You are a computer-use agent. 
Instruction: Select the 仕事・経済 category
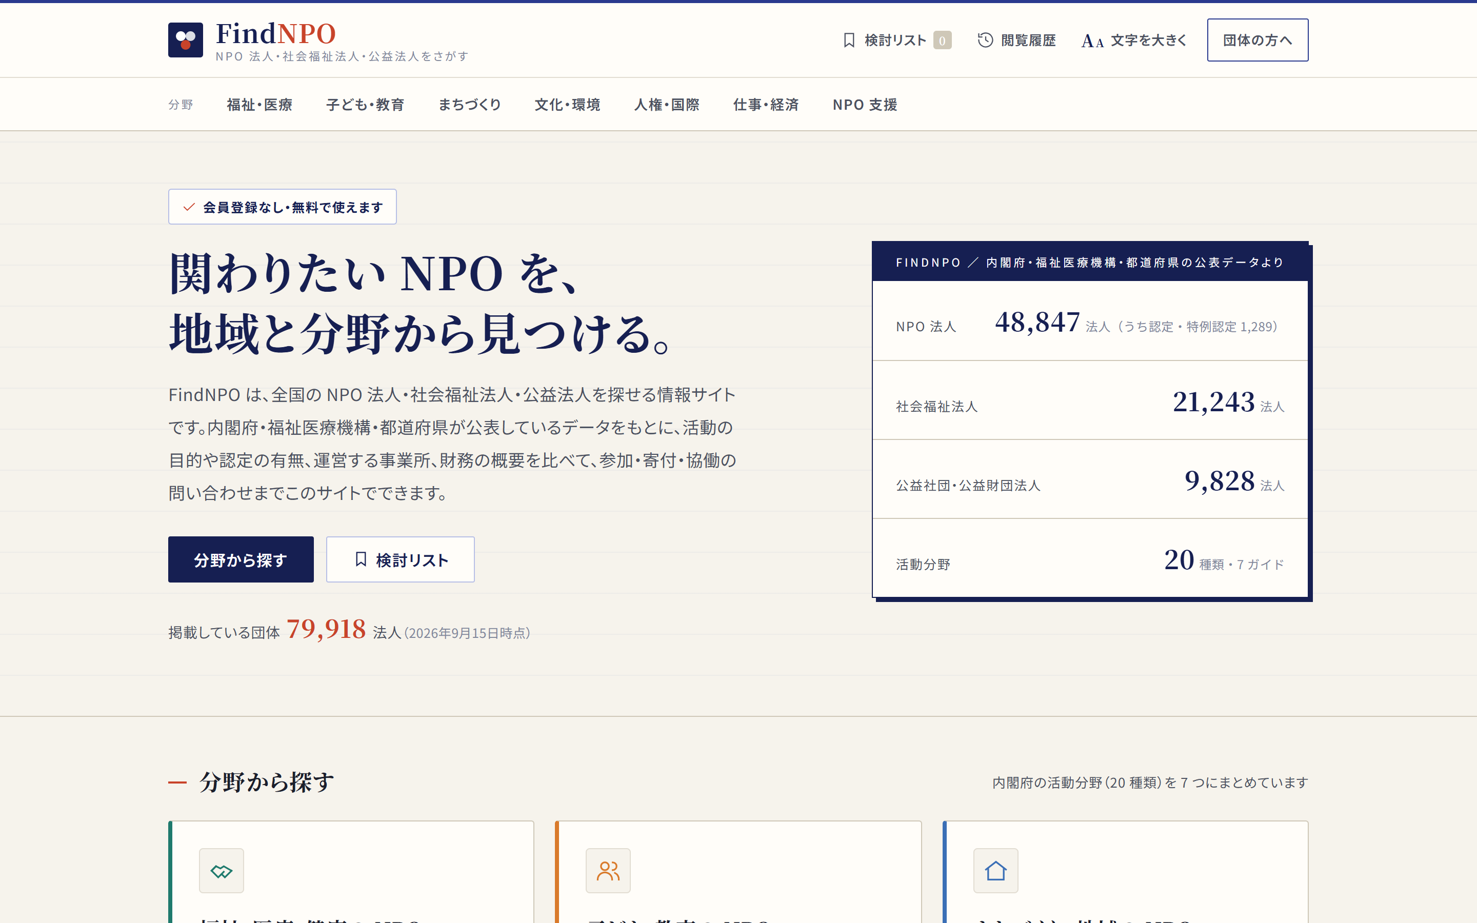pyautogui.click(x=766, y=105)
